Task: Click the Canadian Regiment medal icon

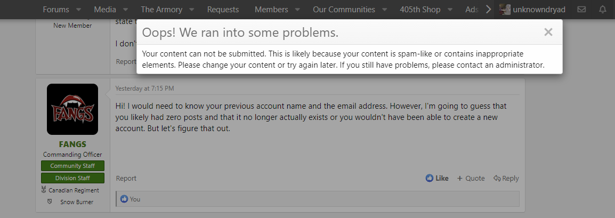Action: click(x=43, y=190)
